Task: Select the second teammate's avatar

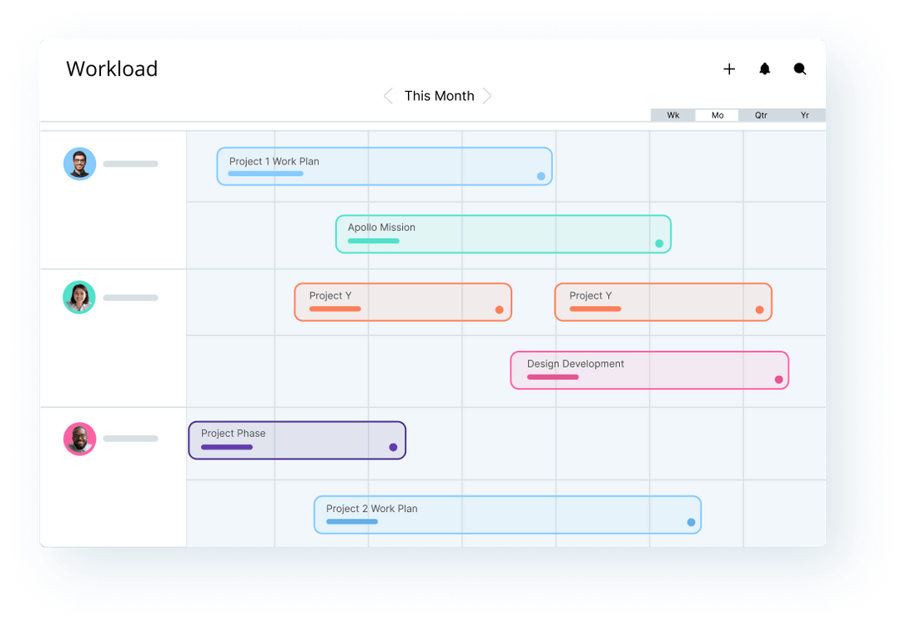Action: point(79,297)
